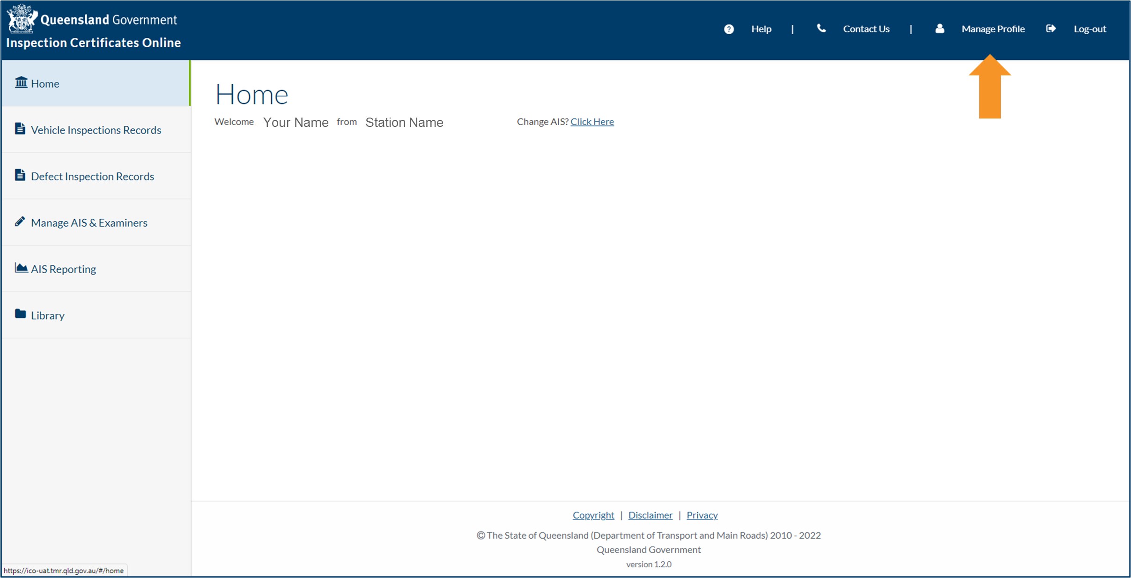Click the Library folder icon
The height and width of the screenshot is (578, 1131).
tap(20, 314)
